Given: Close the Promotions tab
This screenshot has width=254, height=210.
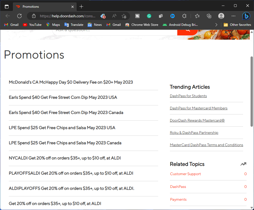Looking at the screenshot, I should pyautogui.click(x=73, y=7).
